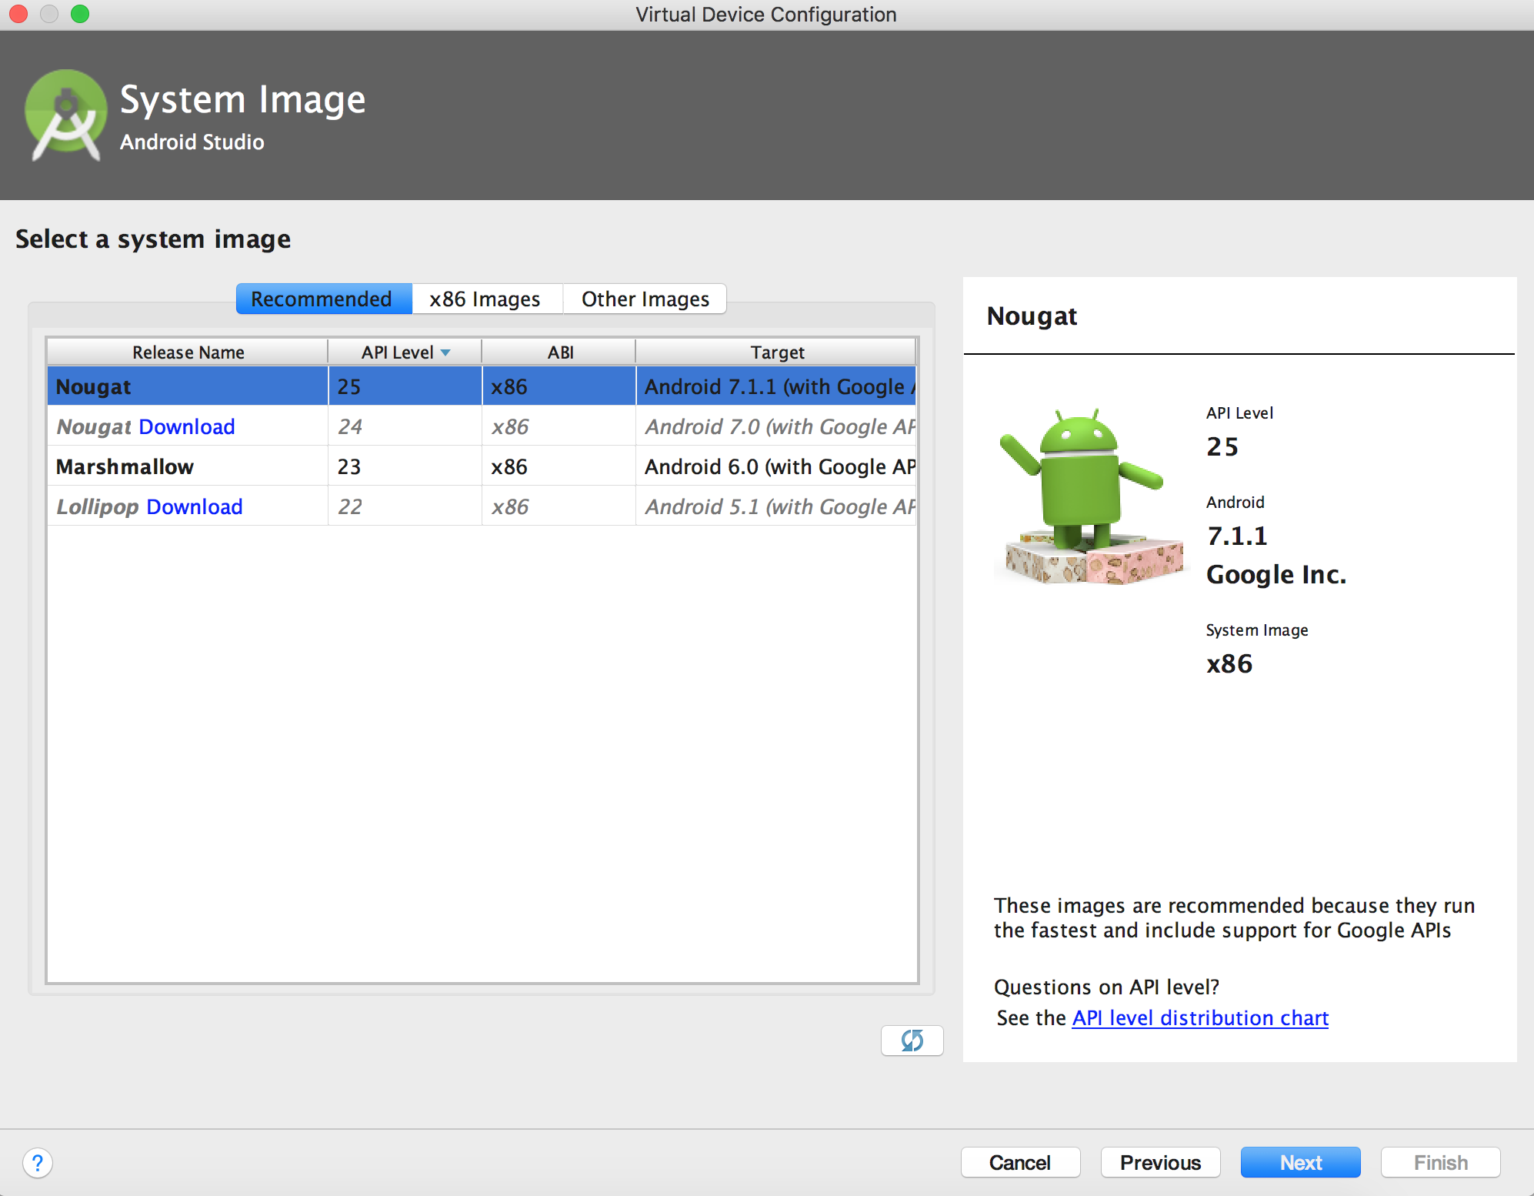The height and width of the screenshot is (1196, 1534).
Task: Select the Lollipop API 22 row
Action: point(385,506)
